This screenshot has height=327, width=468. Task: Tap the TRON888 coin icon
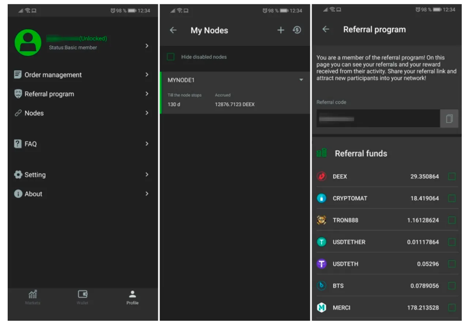(321, 220)
